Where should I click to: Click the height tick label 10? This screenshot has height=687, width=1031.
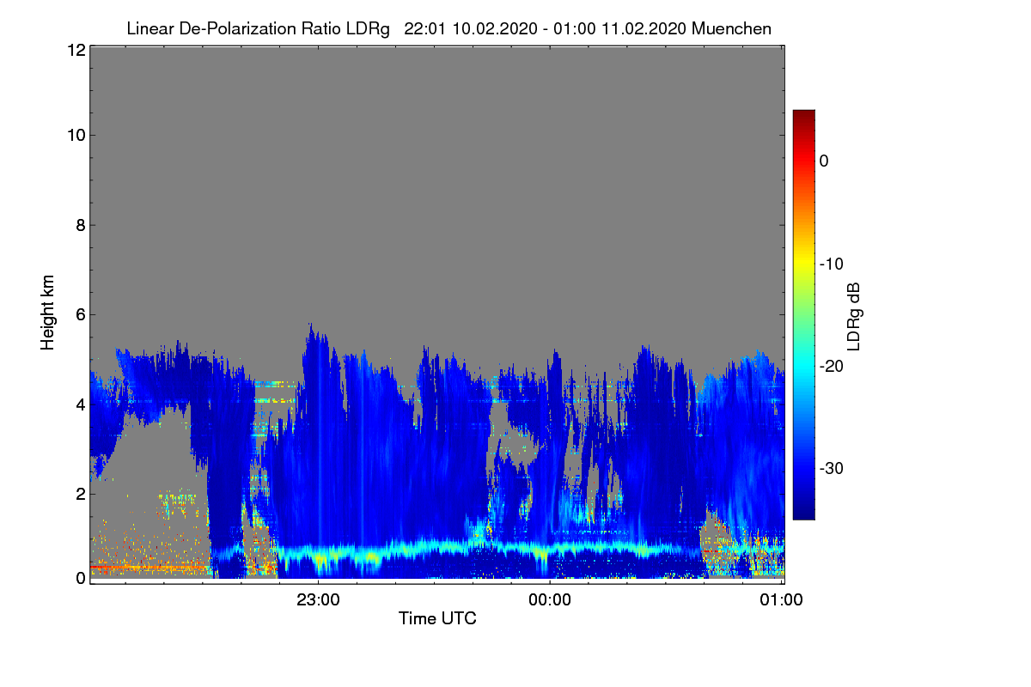coord(75,135)
